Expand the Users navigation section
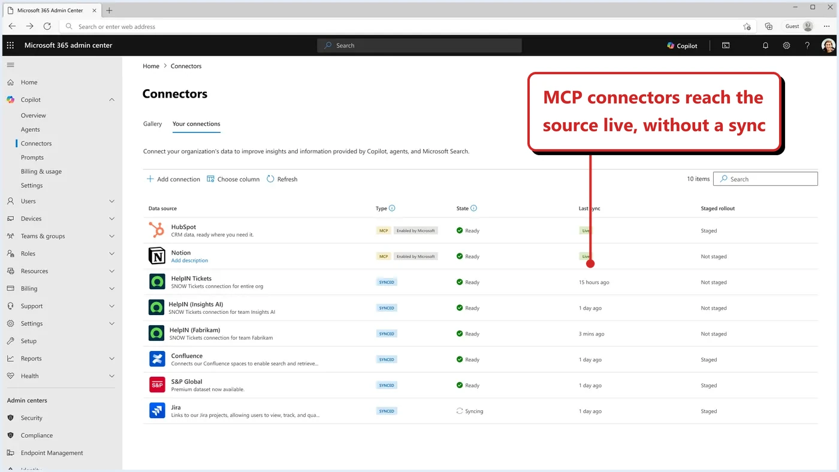This screenshot has height=472, width=839. coord(111,201)
